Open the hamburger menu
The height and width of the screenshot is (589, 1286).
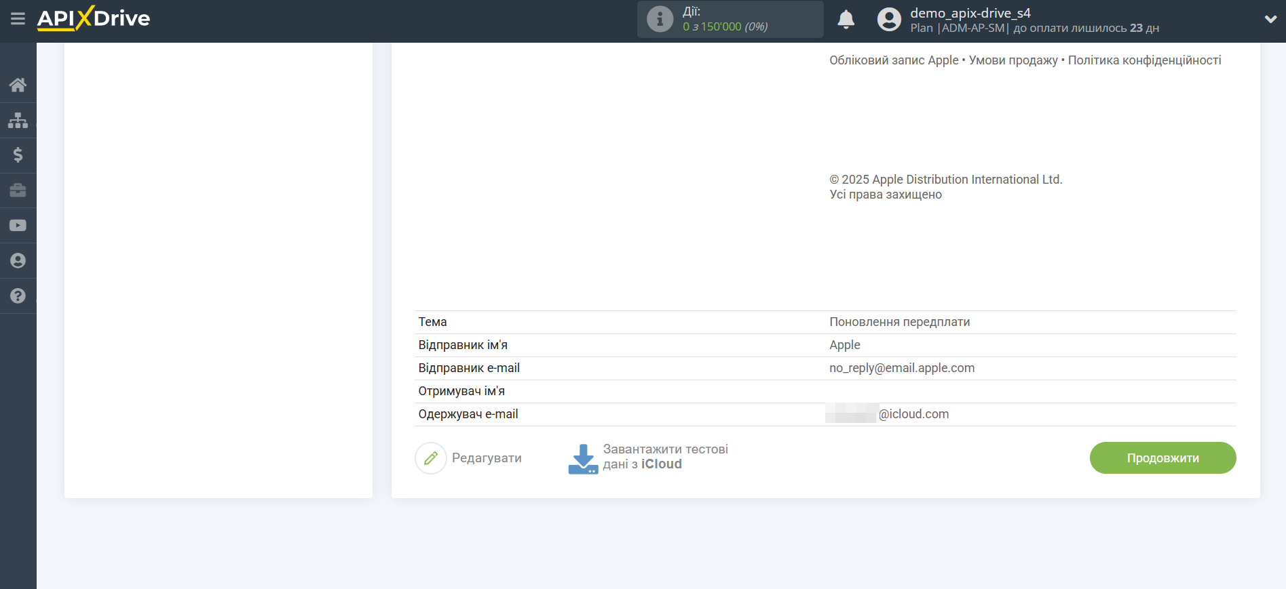[18, 18]
